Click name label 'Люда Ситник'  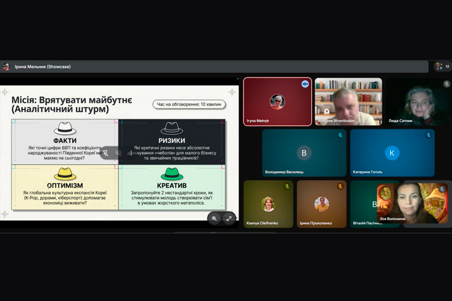coord(400,121)
